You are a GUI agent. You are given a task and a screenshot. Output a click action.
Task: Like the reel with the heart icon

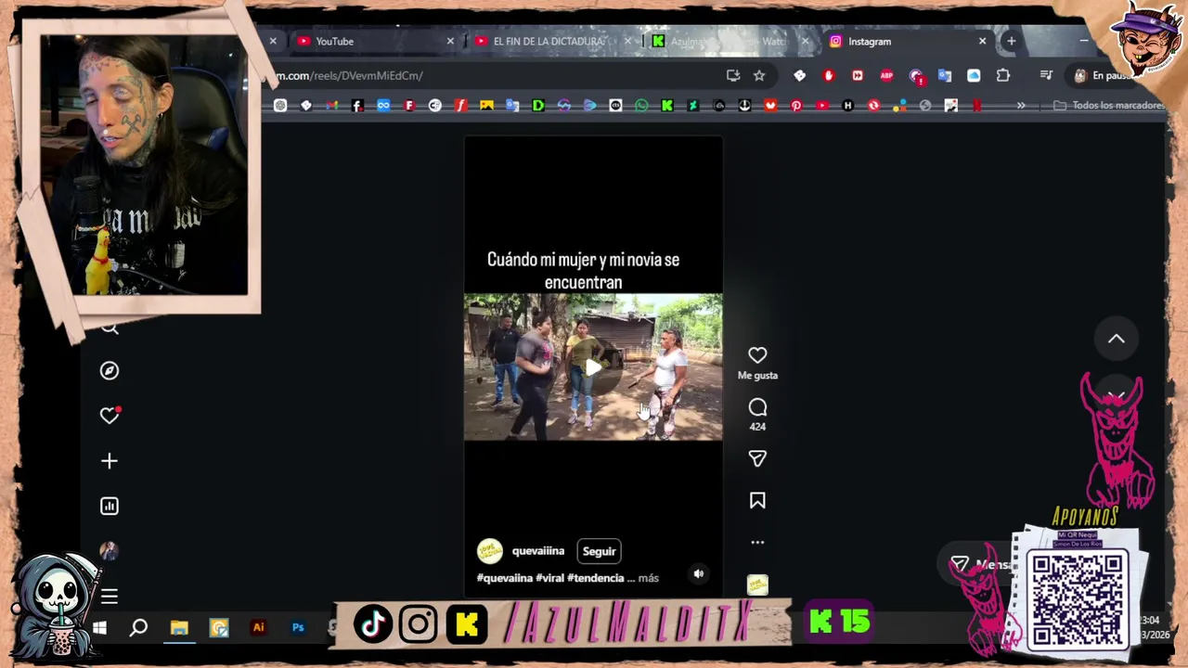[757, 355]
